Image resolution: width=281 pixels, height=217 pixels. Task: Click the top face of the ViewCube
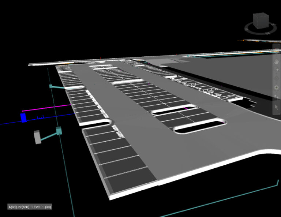click(x=261, y=15)
